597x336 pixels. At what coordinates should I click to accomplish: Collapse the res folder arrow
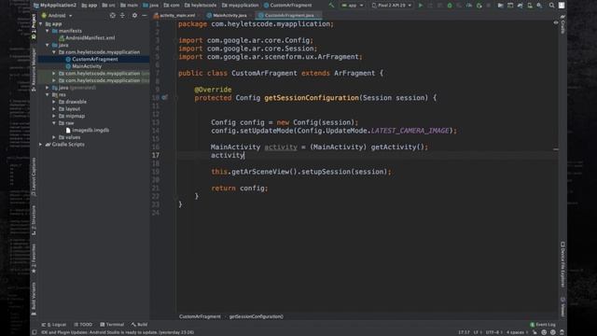click(48, 94)
